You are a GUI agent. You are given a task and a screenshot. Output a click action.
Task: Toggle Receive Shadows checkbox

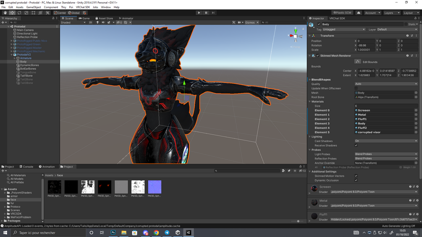(x=356, y=146)
